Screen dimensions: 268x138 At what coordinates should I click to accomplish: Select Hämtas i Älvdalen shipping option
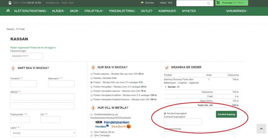[x=92, y=78]
